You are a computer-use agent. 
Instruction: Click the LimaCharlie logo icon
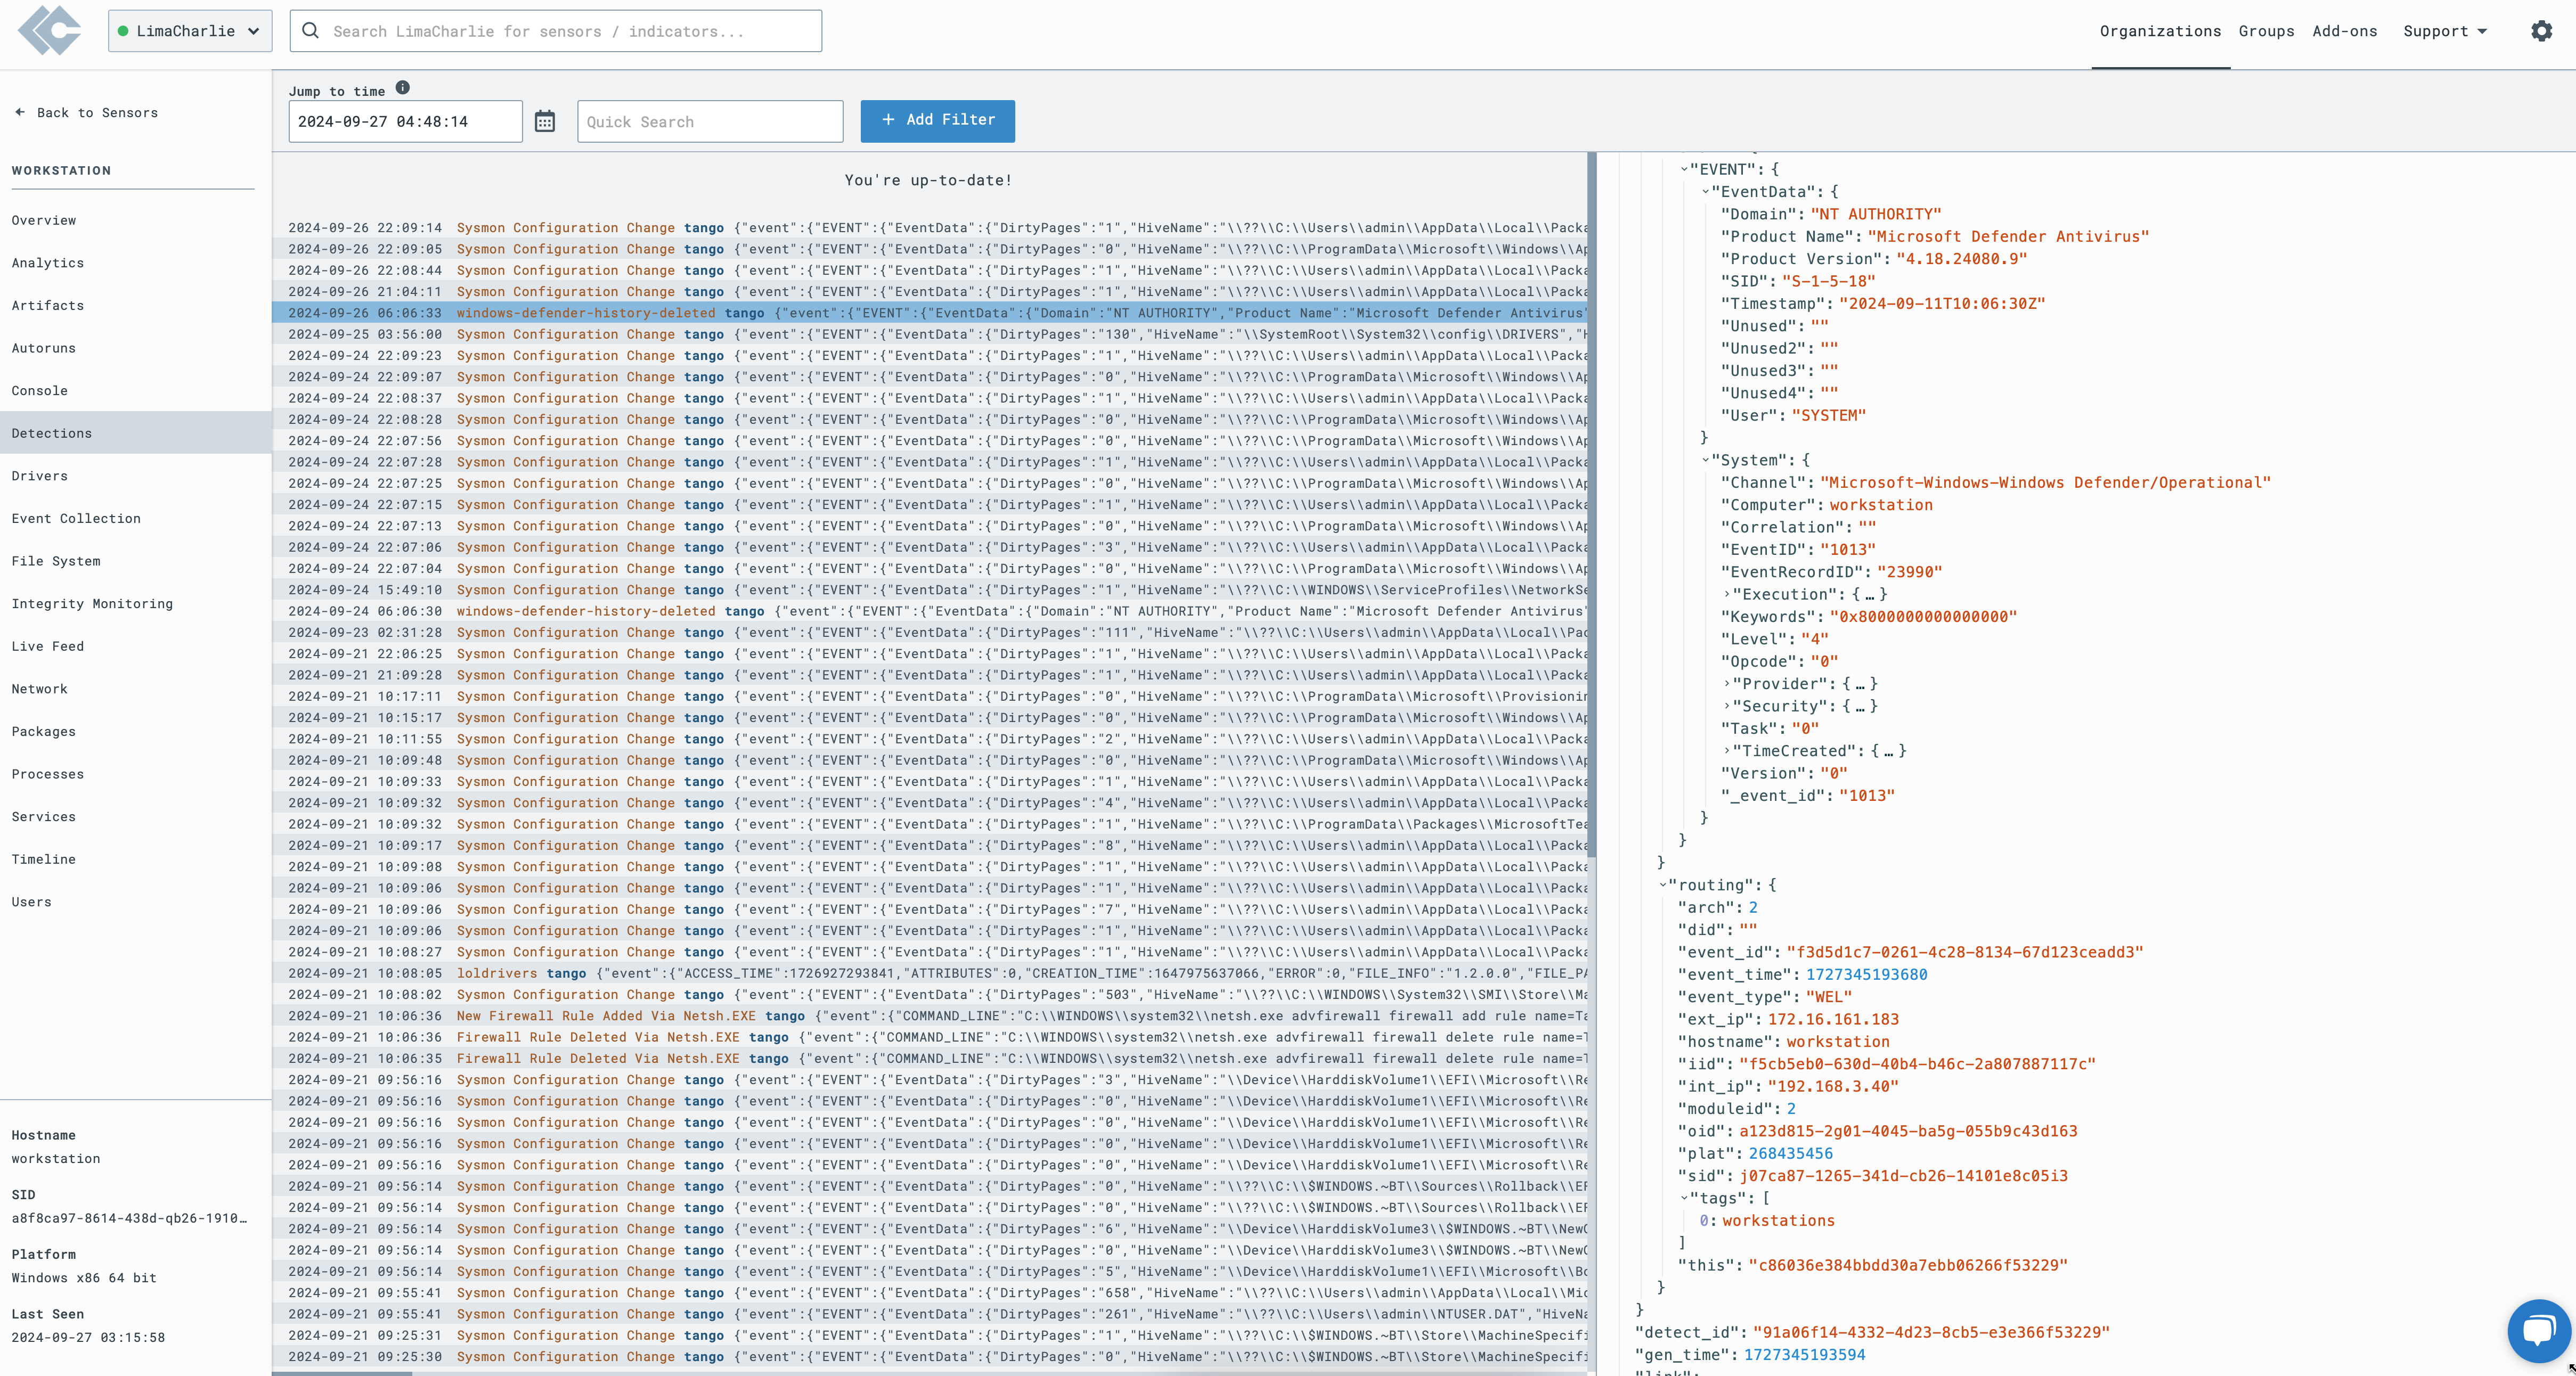click(x=50, y=30)
